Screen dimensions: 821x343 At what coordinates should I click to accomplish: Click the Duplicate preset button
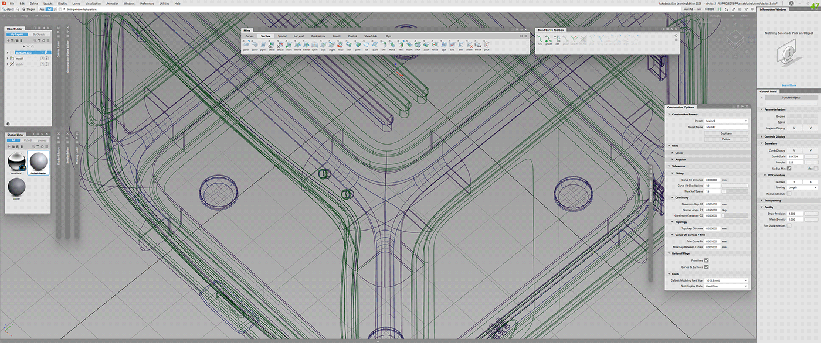tap(726, 133)
